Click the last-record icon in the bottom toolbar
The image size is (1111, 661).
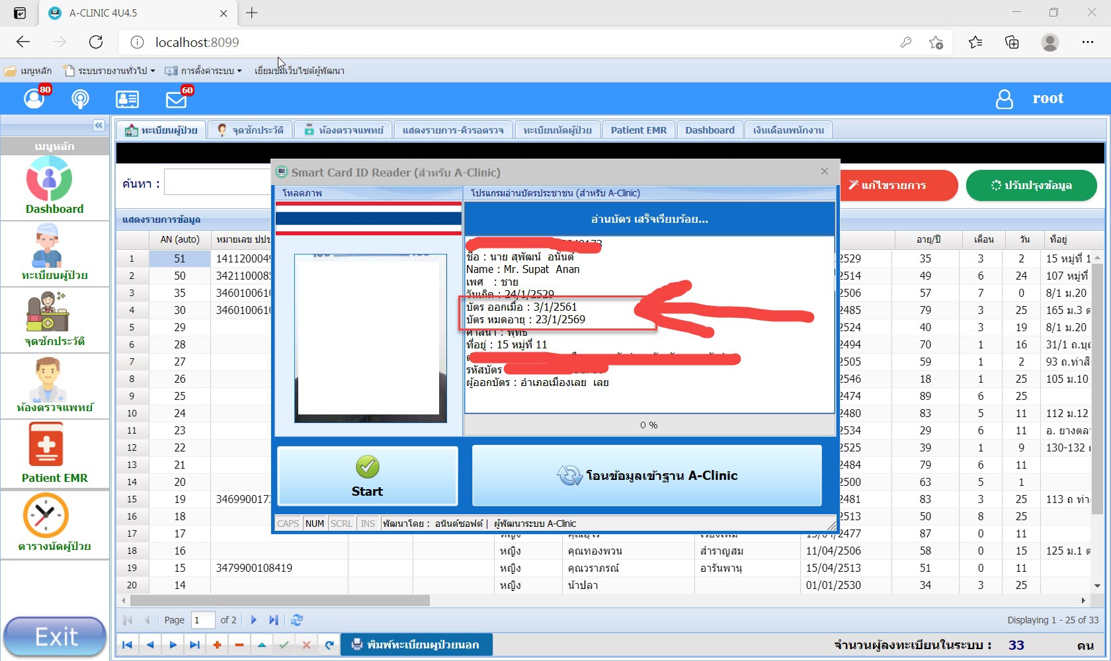[x=194, y=644]
